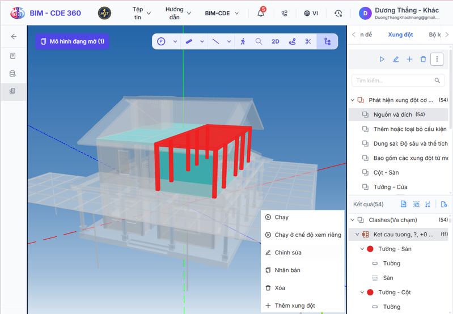Open the history clock icon
Image resolution: width=453 pixels, height=314 pixels.
[x=338, y=13]
